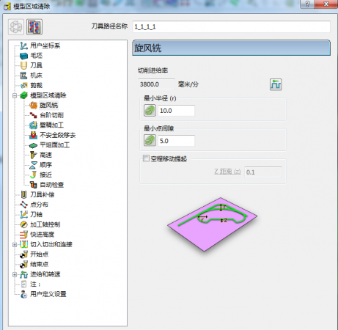Select 壁精加工 in the tree
This screenshot has width=338, height=330.
(x=51, y=125)
